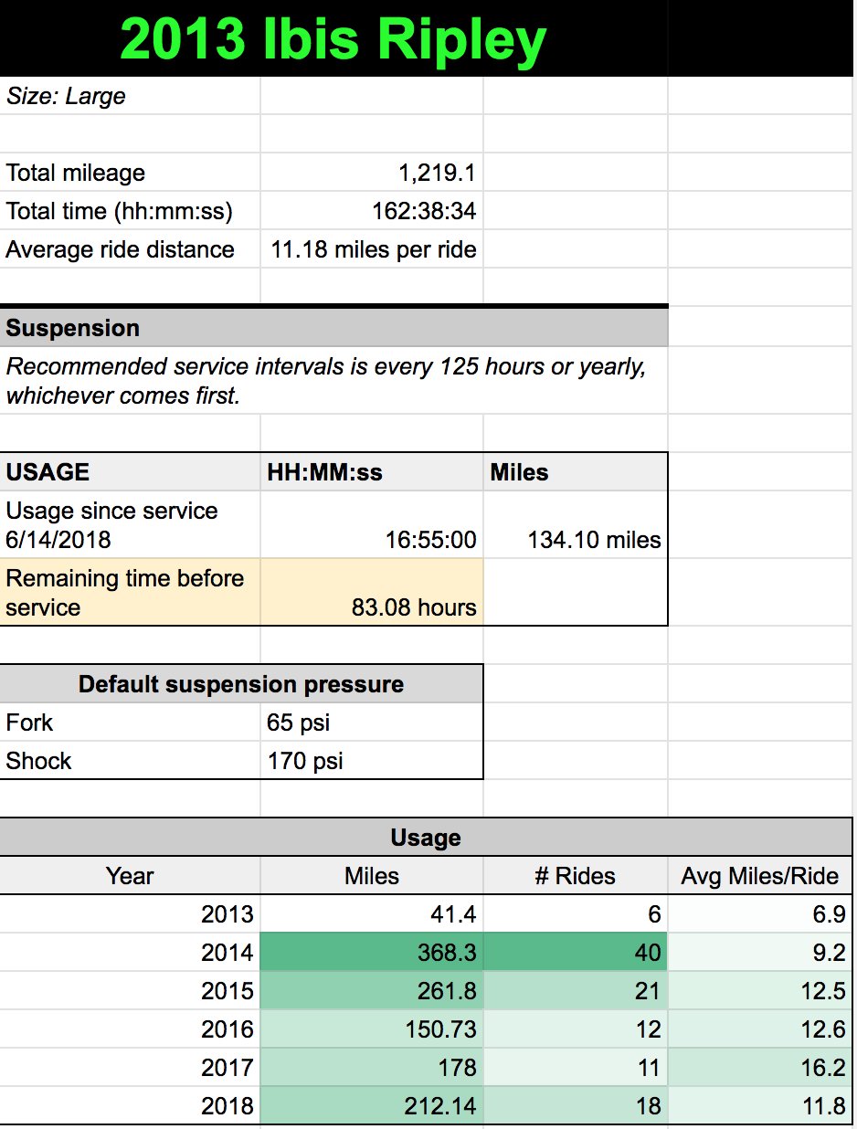Click the "Avg Miles/Ride" column header
This screenshot has width=857, height=1129.
pyautogui.click(x=760, y=876)
